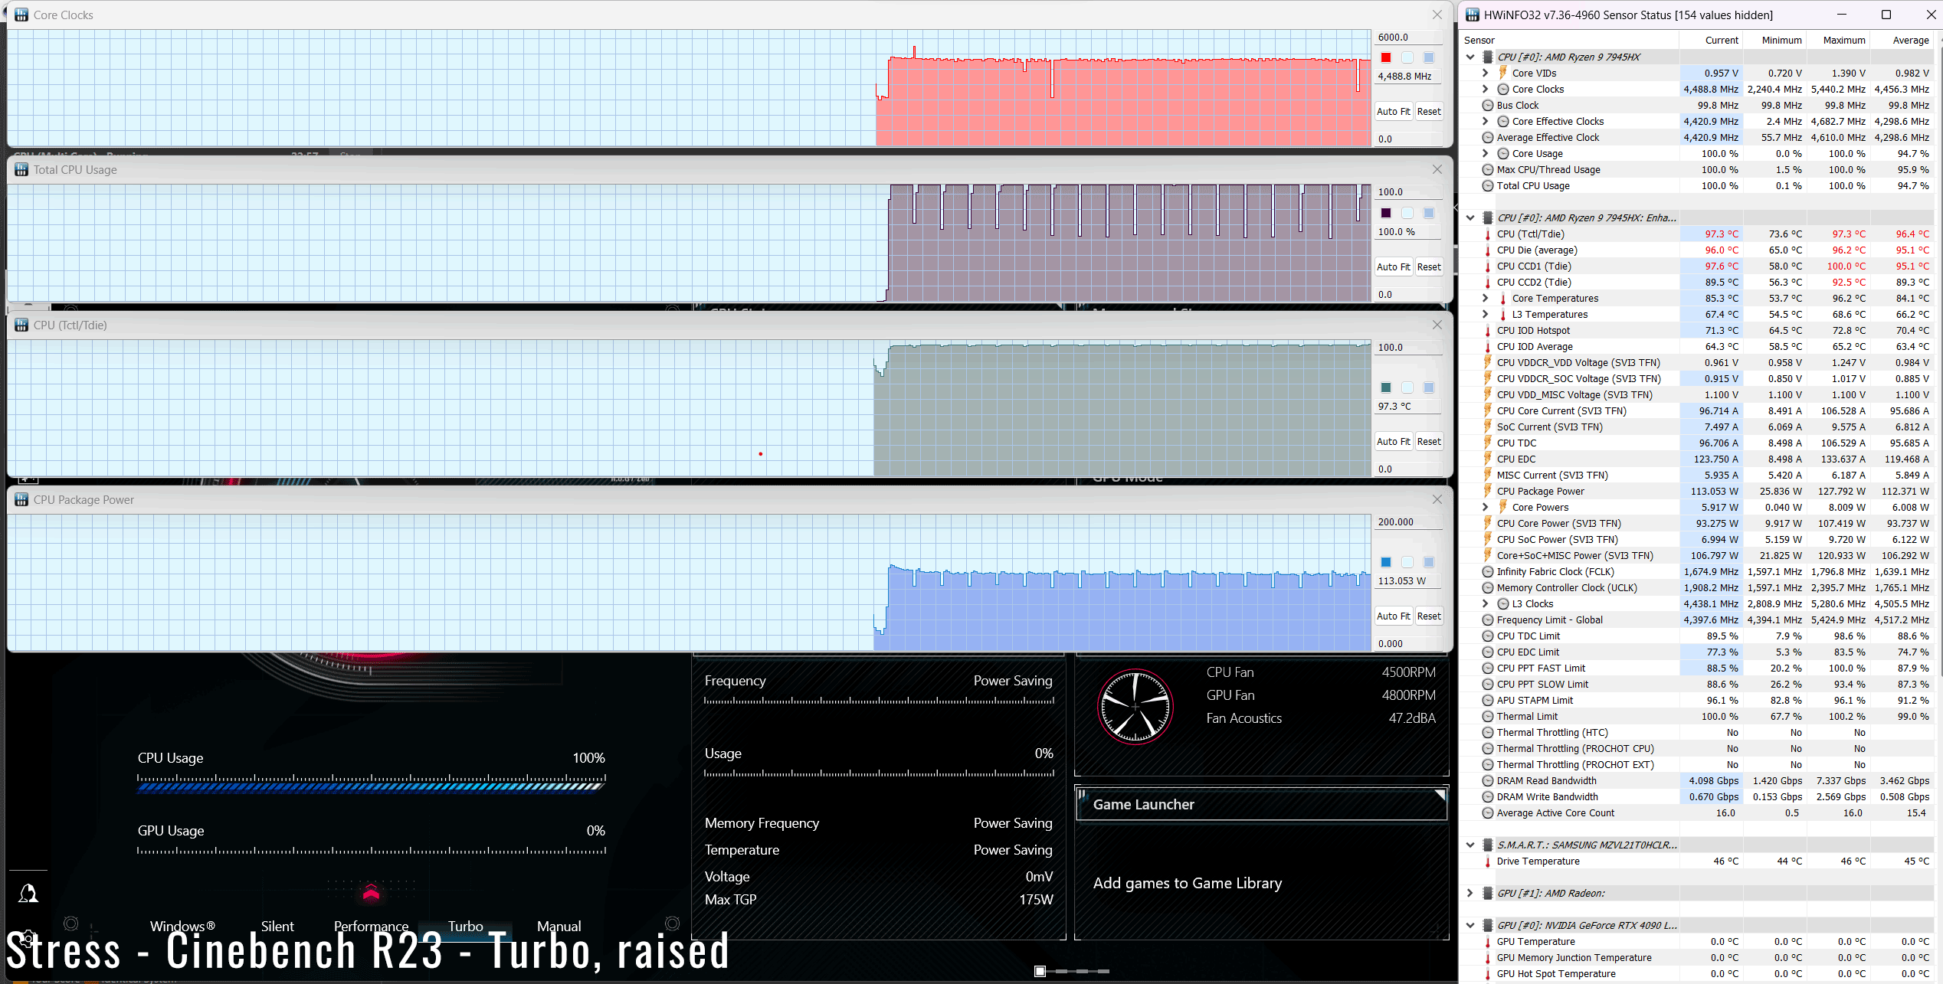Open the Armoury Crate user center icon
The width and height of the screenshot is (1943, 984).
[28, 893]
